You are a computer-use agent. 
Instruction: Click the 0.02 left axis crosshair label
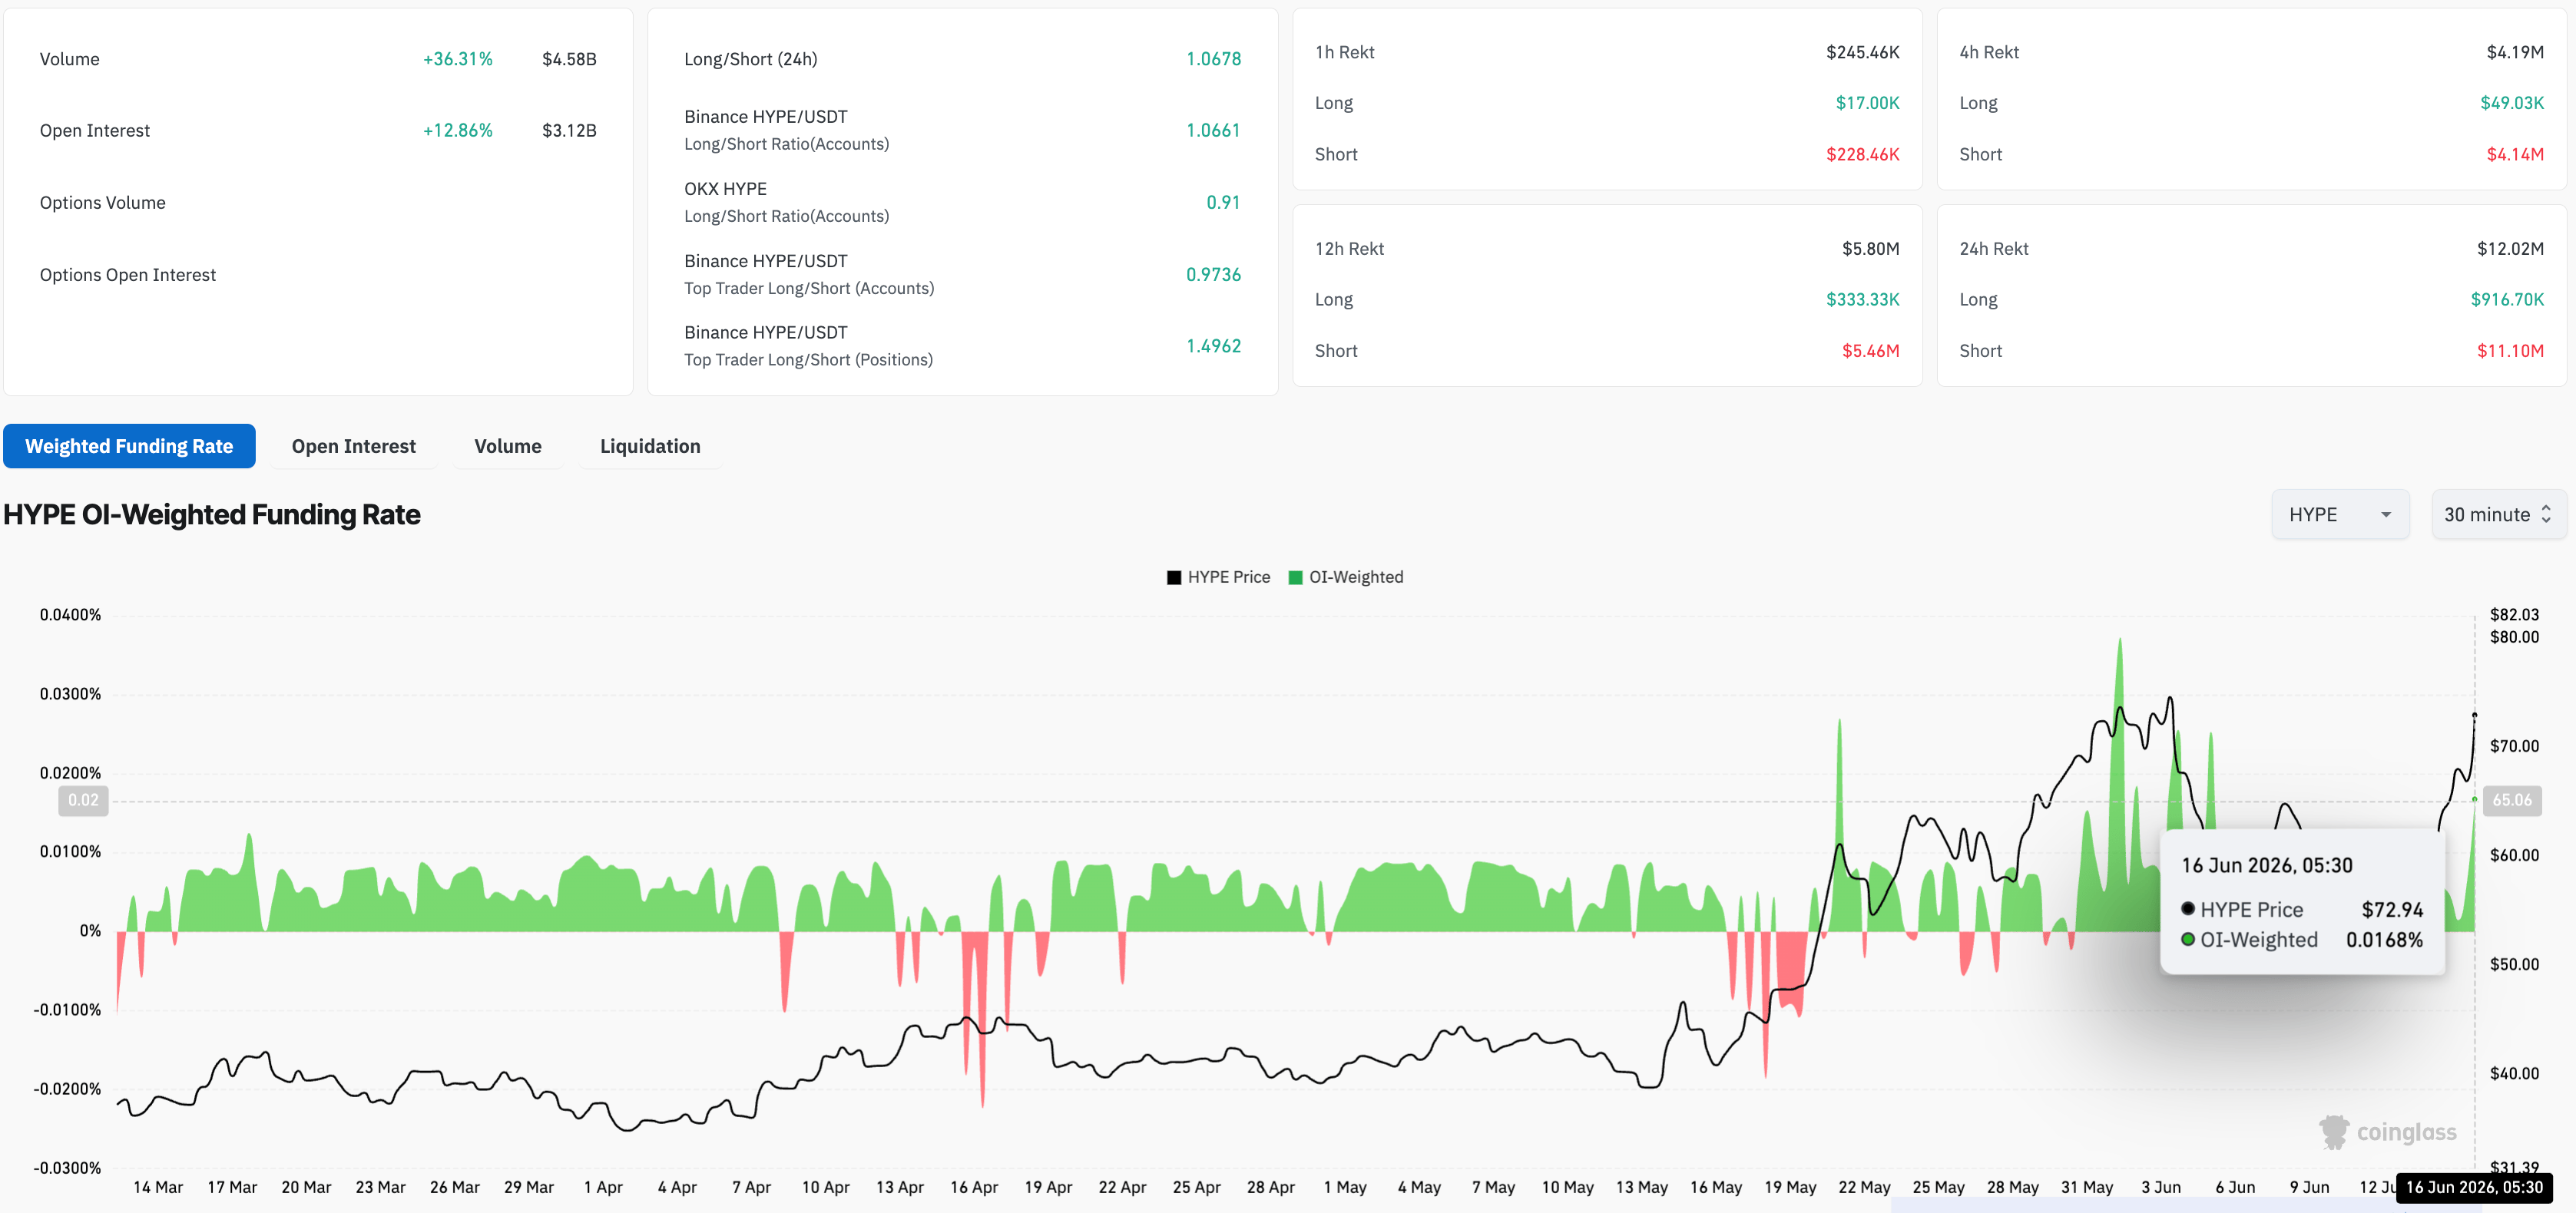83,800
